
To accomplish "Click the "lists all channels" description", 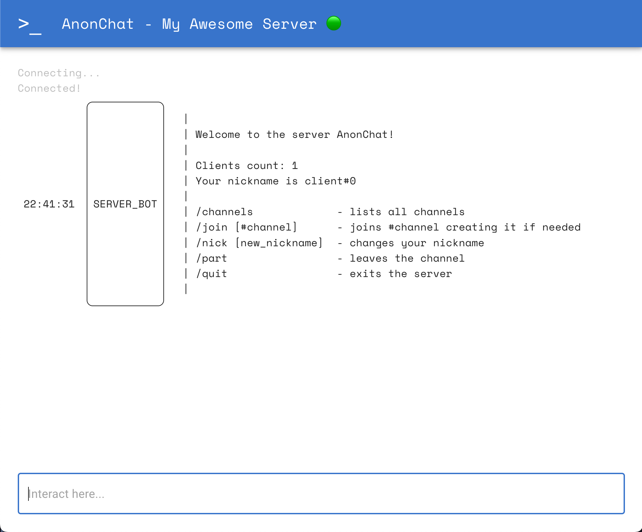I will [407, 212].
